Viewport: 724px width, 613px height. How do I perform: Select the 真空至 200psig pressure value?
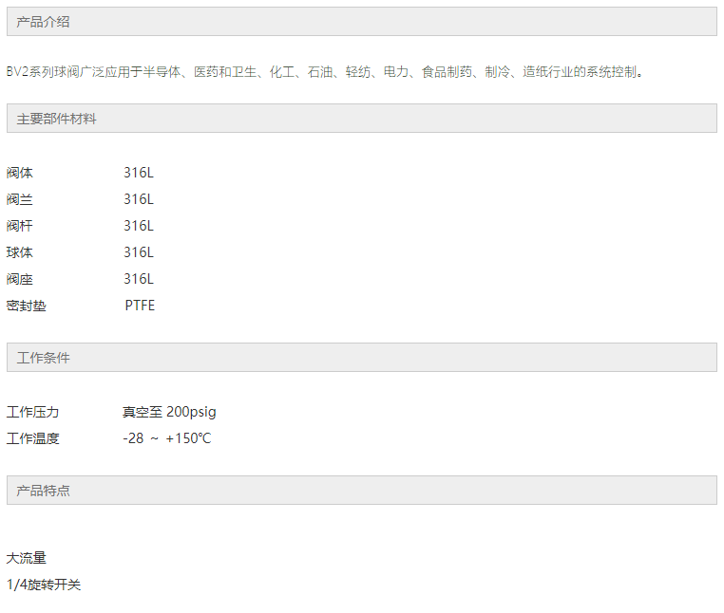click(169, 412)
